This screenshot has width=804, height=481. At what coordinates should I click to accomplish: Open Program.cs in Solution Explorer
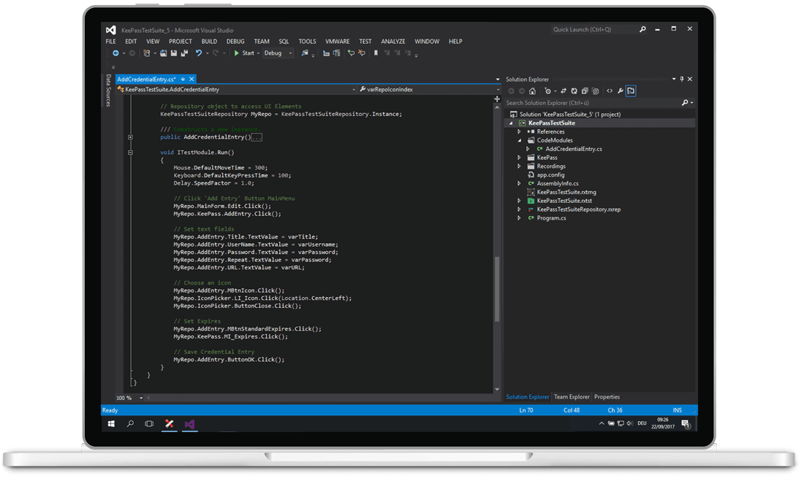point(551,218)
